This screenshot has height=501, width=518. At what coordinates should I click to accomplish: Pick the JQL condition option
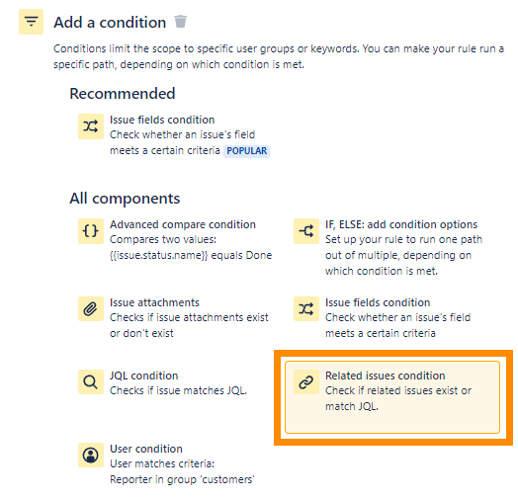click(143, 376)
